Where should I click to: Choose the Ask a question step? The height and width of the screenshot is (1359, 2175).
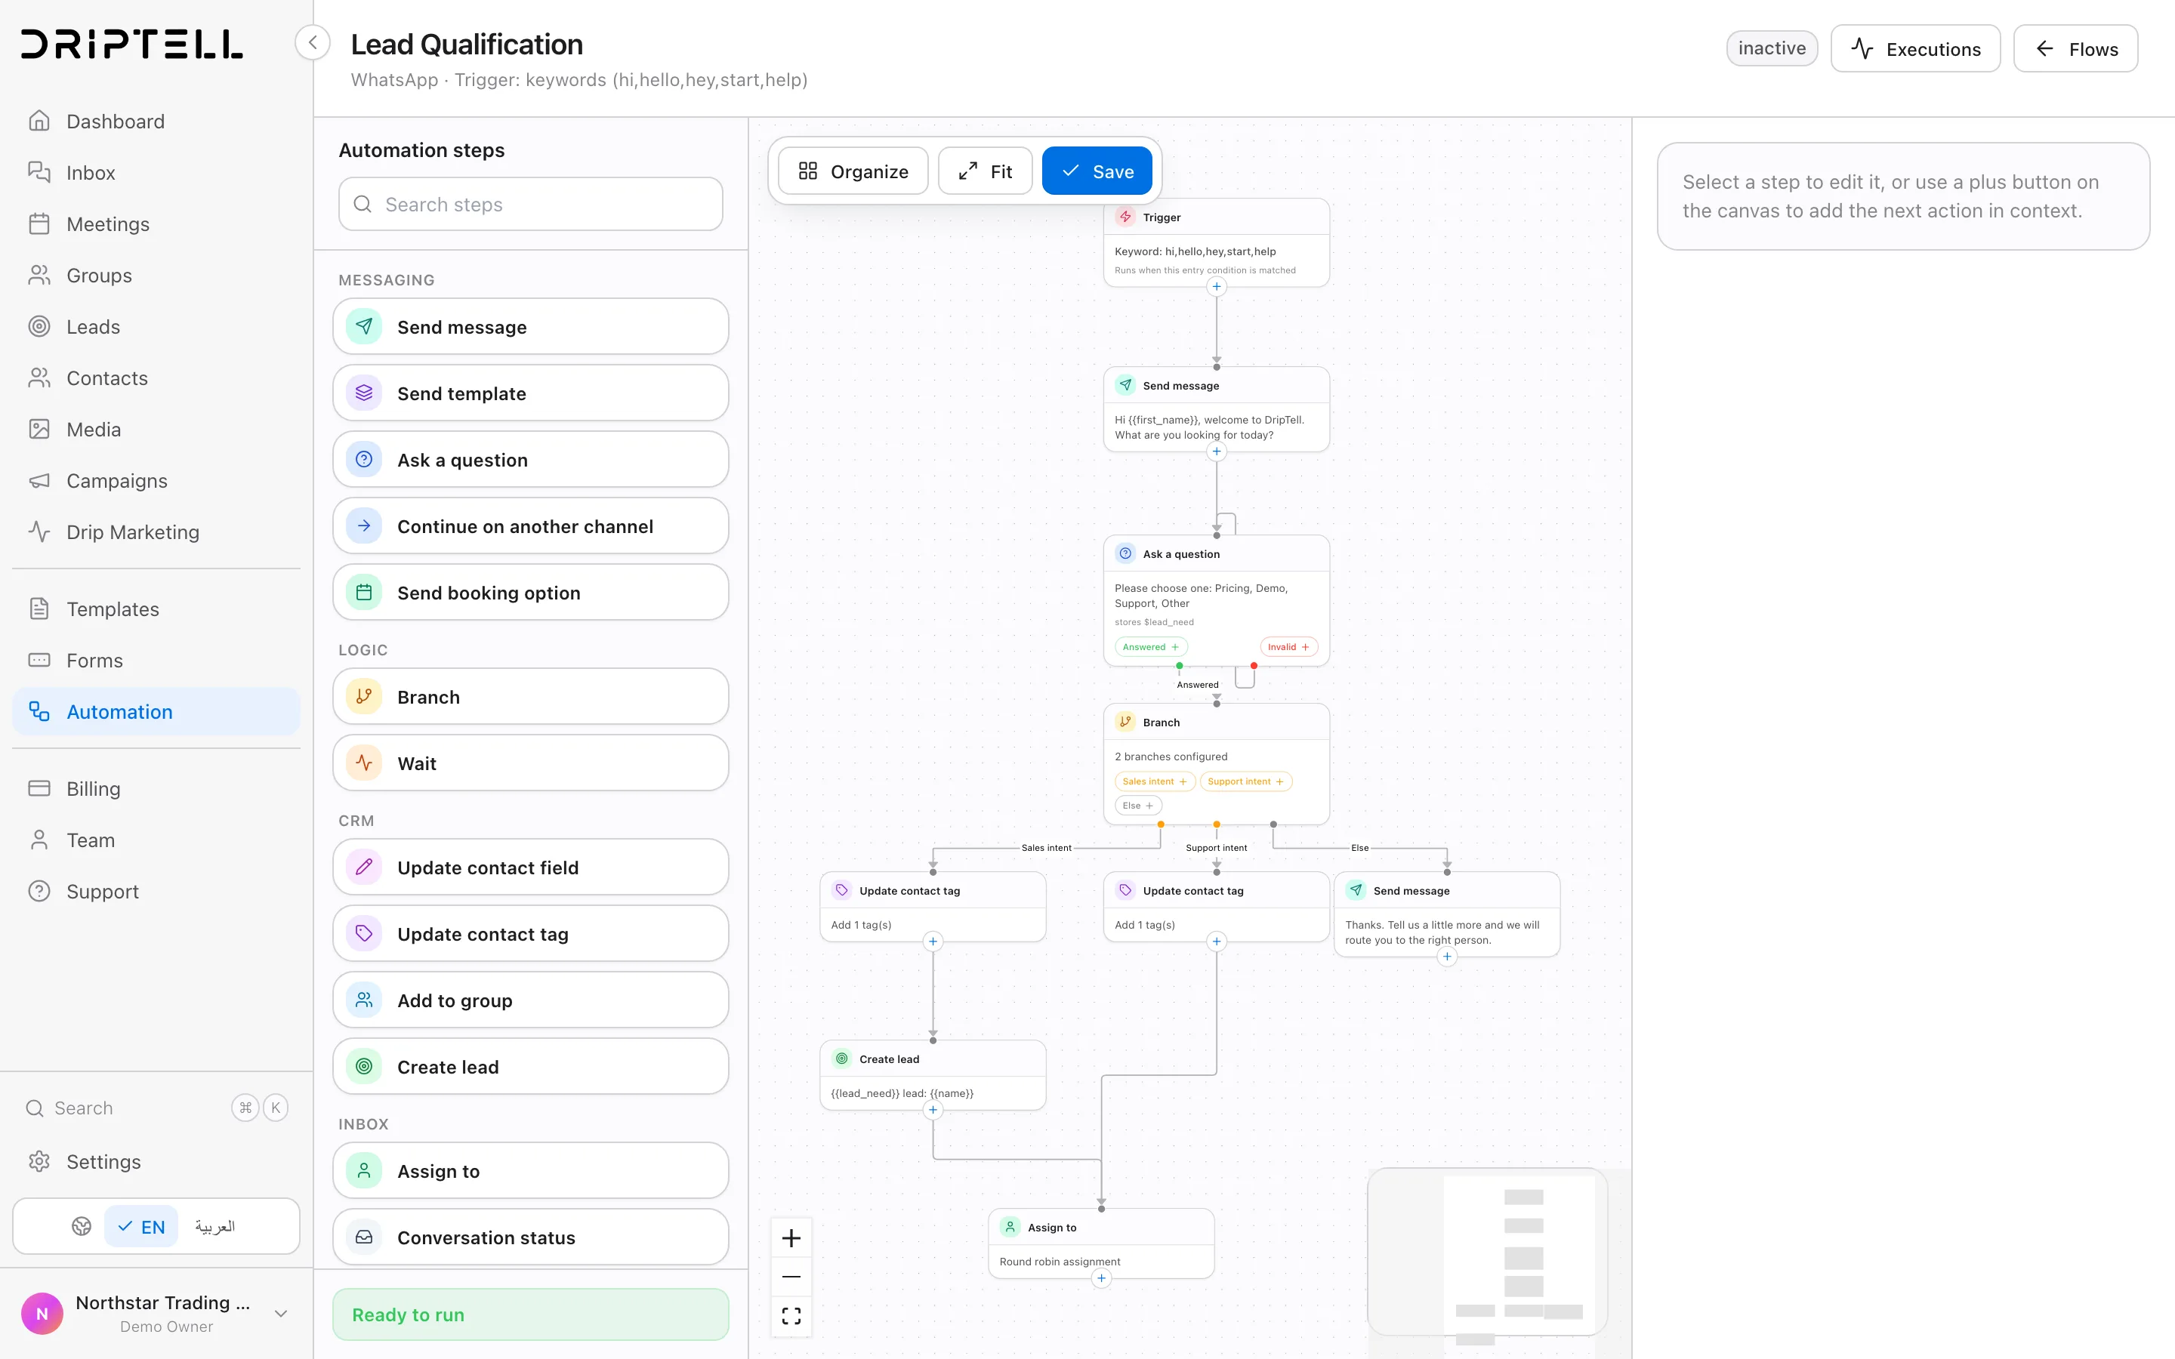coord(530,459)
